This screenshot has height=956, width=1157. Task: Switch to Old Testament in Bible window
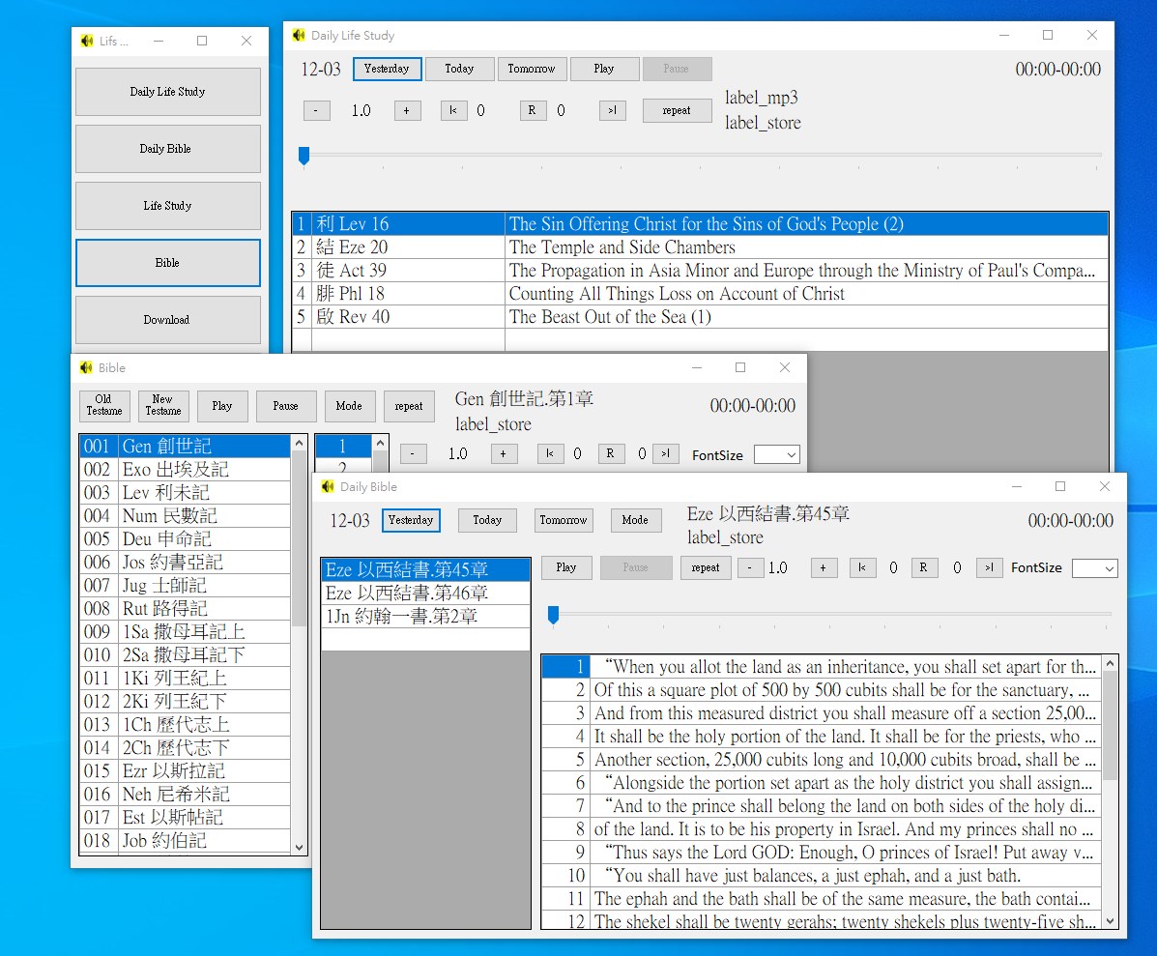(104, 406)
